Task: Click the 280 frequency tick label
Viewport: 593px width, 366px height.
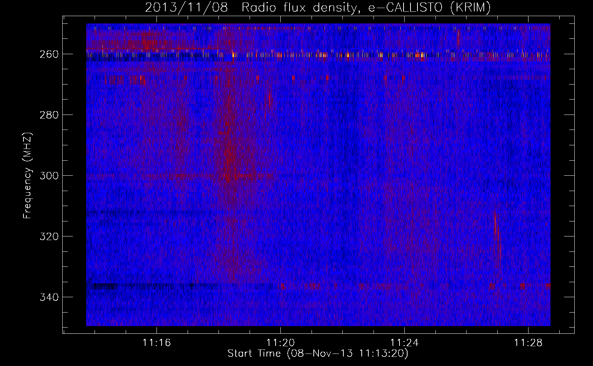Action: 49,115
